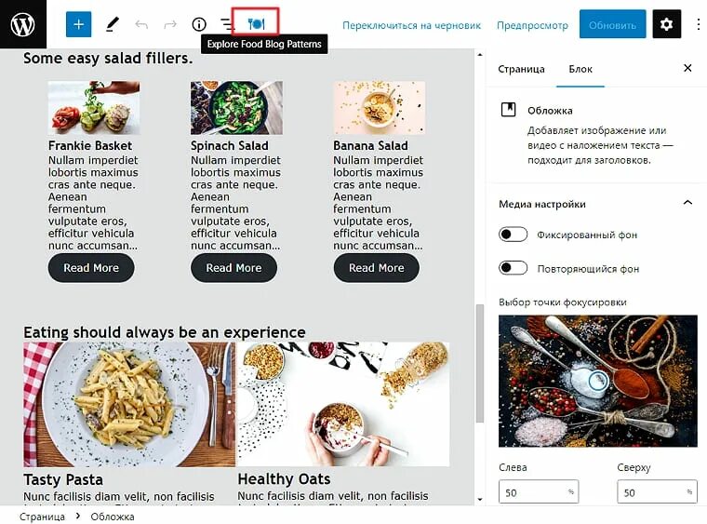707x524 pixels.
Task: Toggle the settings gear sidebar
Action: pyautogui.click(x=666, y=24)
